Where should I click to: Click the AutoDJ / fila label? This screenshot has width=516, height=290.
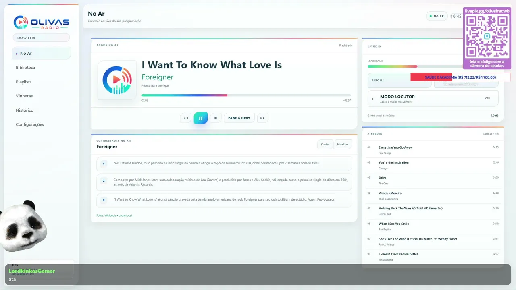click(x=491, y=134)
